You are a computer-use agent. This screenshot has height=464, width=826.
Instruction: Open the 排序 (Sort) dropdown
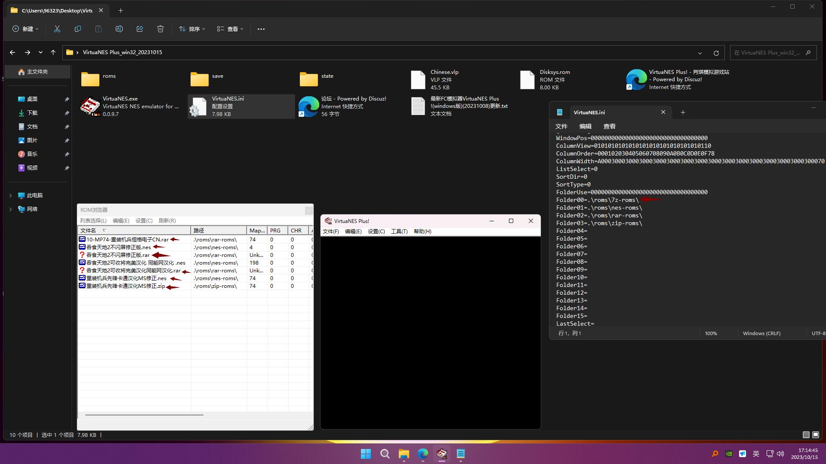192,29
